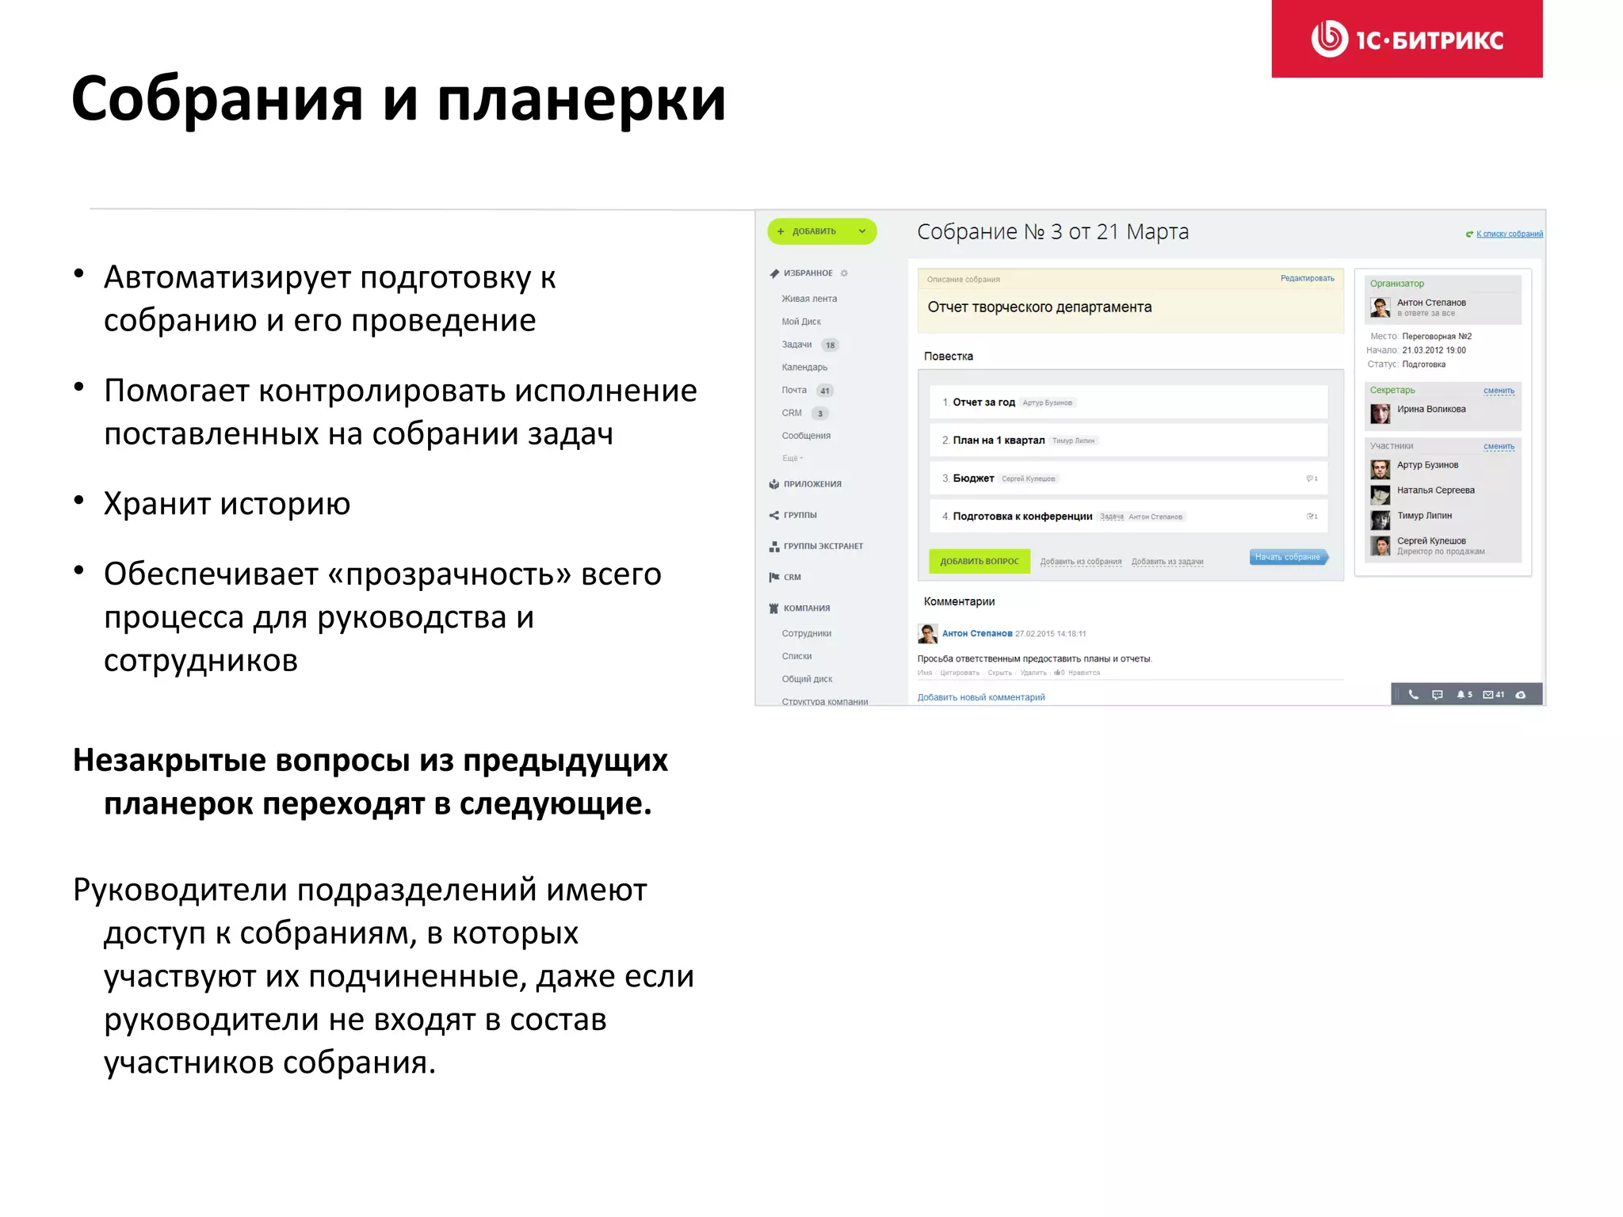The width and height of the screenshot is (1623, 1217).
Task: Expand the ГРУППЫ ЭКСТРАНЕТ section
Action: (823, 546)
